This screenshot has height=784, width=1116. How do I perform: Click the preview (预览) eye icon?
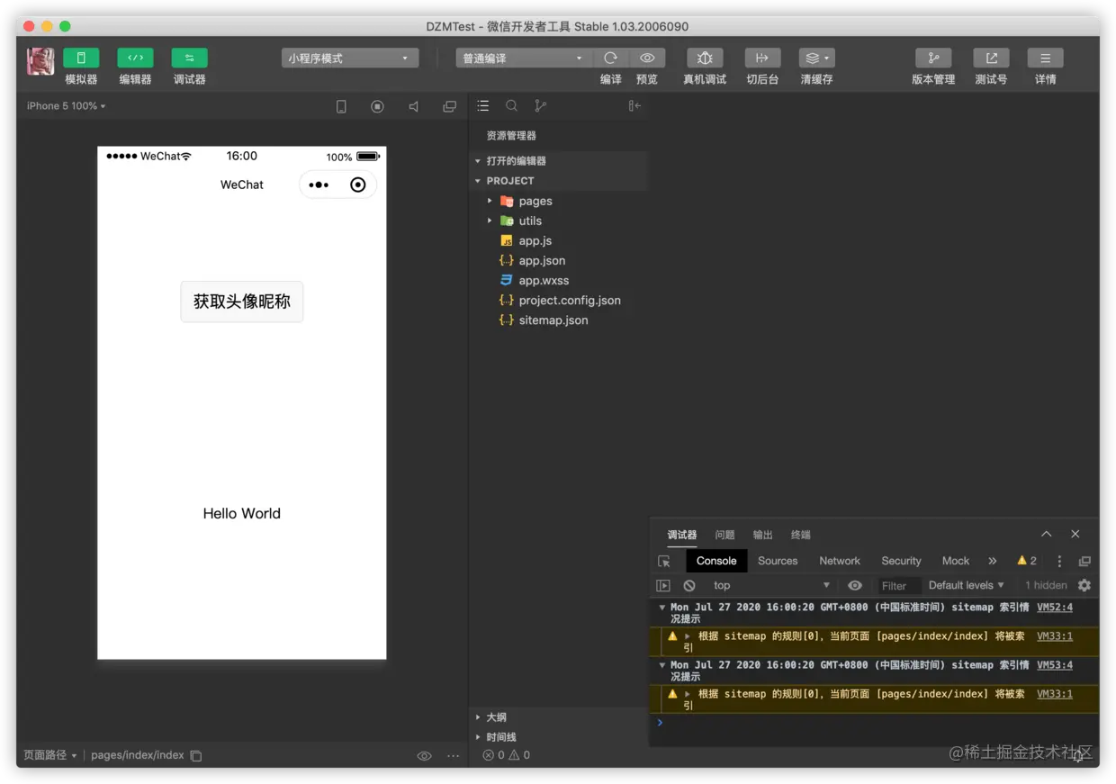pos(647,58)
